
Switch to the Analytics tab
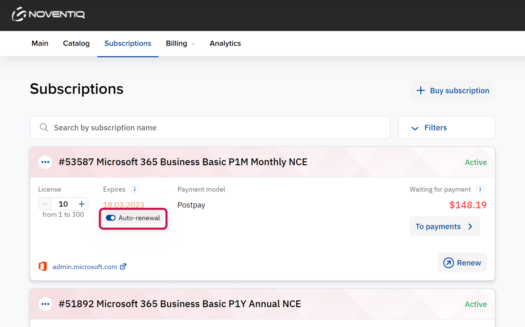tap(225, 44)
